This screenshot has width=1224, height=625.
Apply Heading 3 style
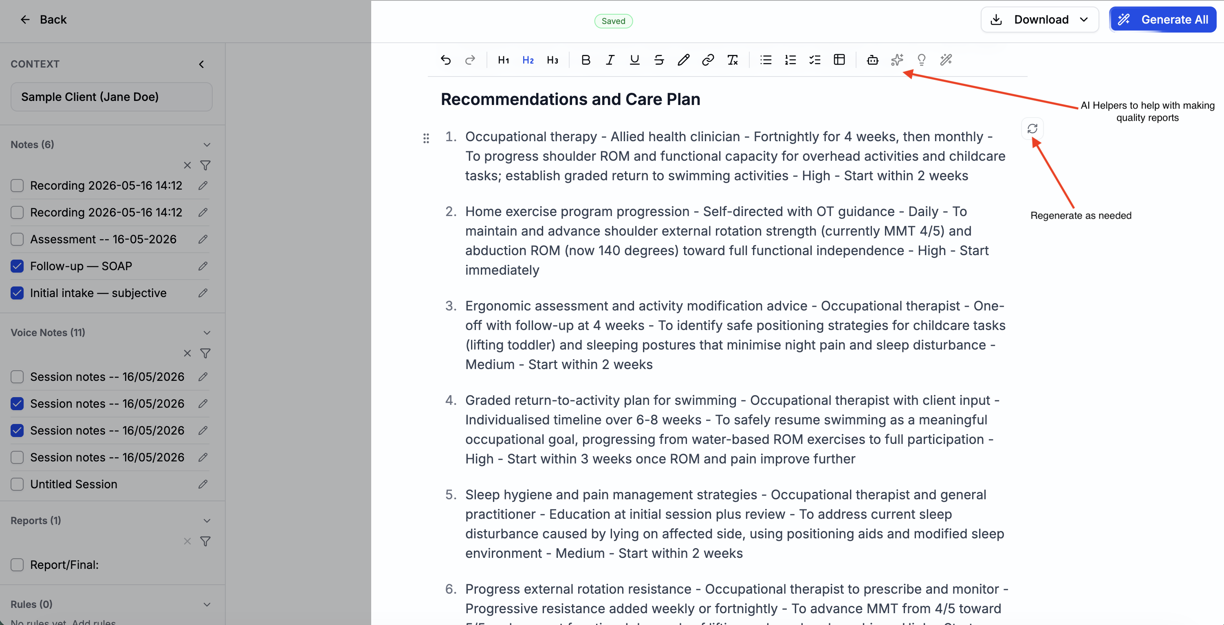tap(552, 60)
